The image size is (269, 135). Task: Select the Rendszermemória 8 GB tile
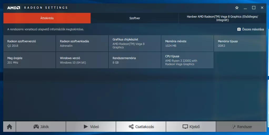(x=135, y=60)
